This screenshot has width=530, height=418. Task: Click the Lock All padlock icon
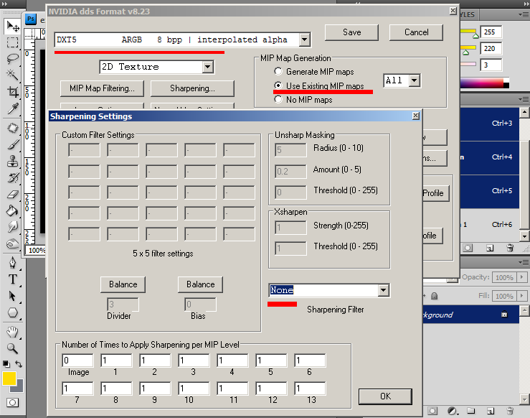[435, 296]
